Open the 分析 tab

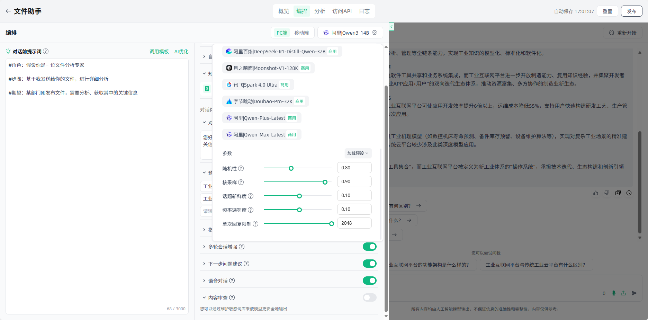[320, 11]
